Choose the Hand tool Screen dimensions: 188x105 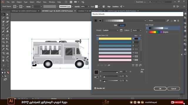coord(3,60)
